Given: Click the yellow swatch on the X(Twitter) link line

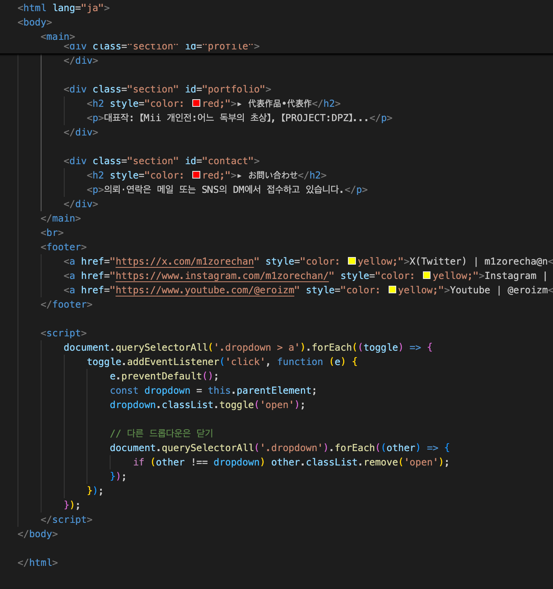Looking at the screenshot, I should [352, 261].
